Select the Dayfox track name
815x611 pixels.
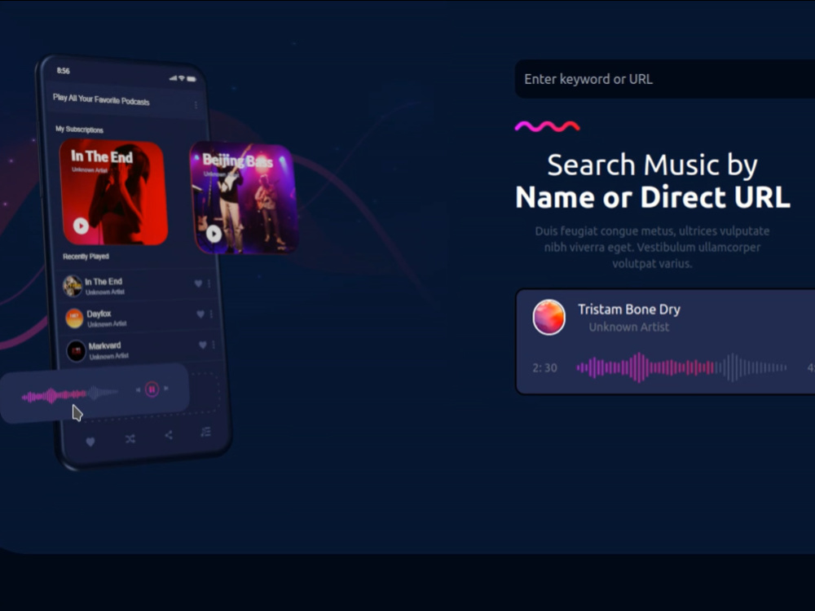[x=99, y=314]
